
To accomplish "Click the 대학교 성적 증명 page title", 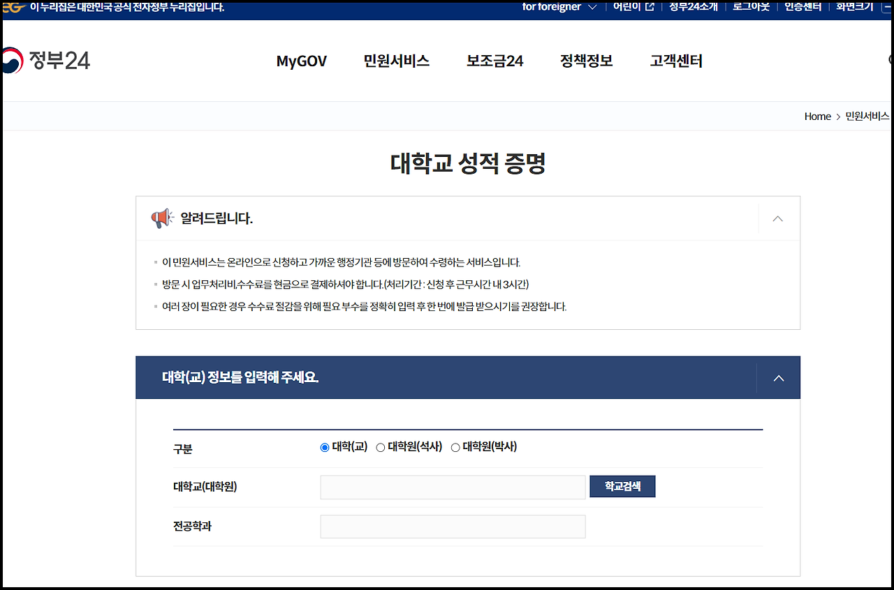I will 468,163.
